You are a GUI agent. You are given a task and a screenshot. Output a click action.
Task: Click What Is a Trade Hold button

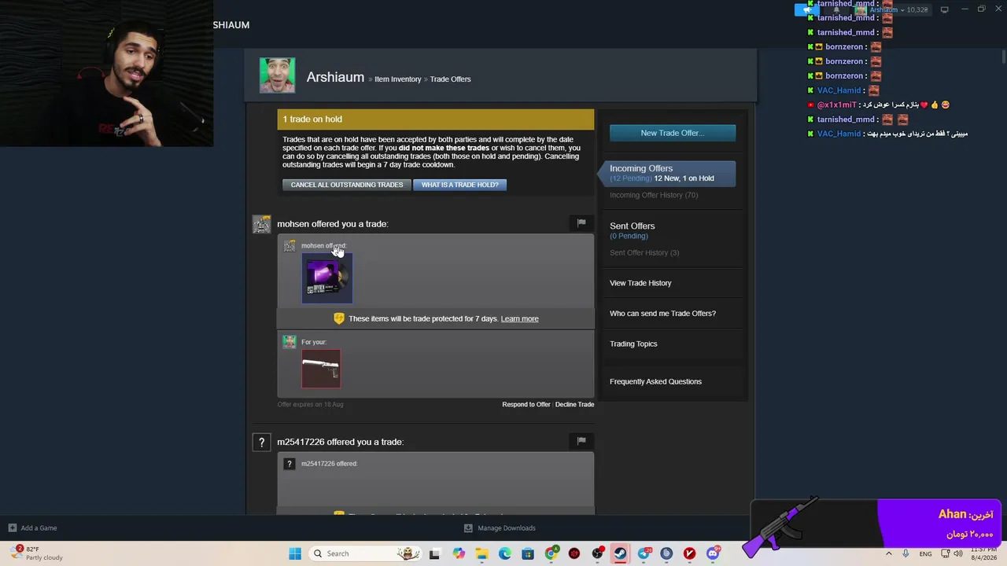[459, 185]
